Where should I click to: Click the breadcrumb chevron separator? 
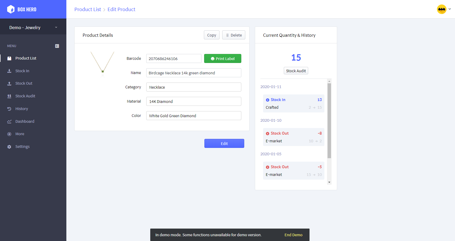tap(104, 10)
